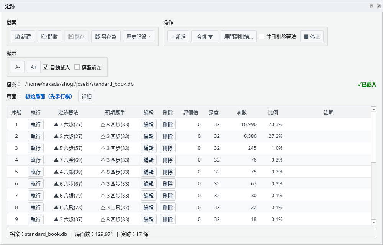Select the 27.2% ratio cell
383x245 pixels.
pos(275,136)
